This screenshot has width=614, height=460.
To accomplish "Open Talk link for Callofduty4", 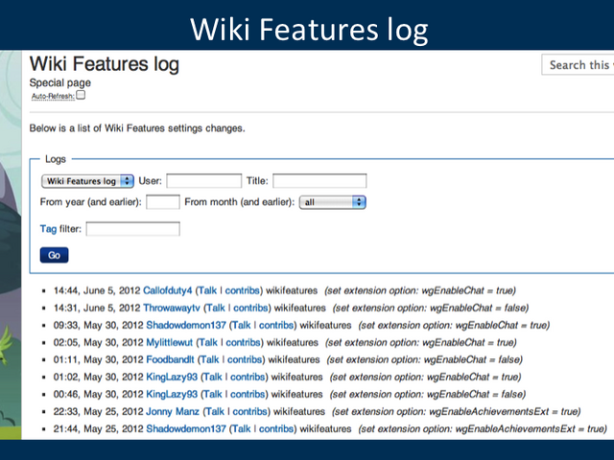I will click(207, 290).
